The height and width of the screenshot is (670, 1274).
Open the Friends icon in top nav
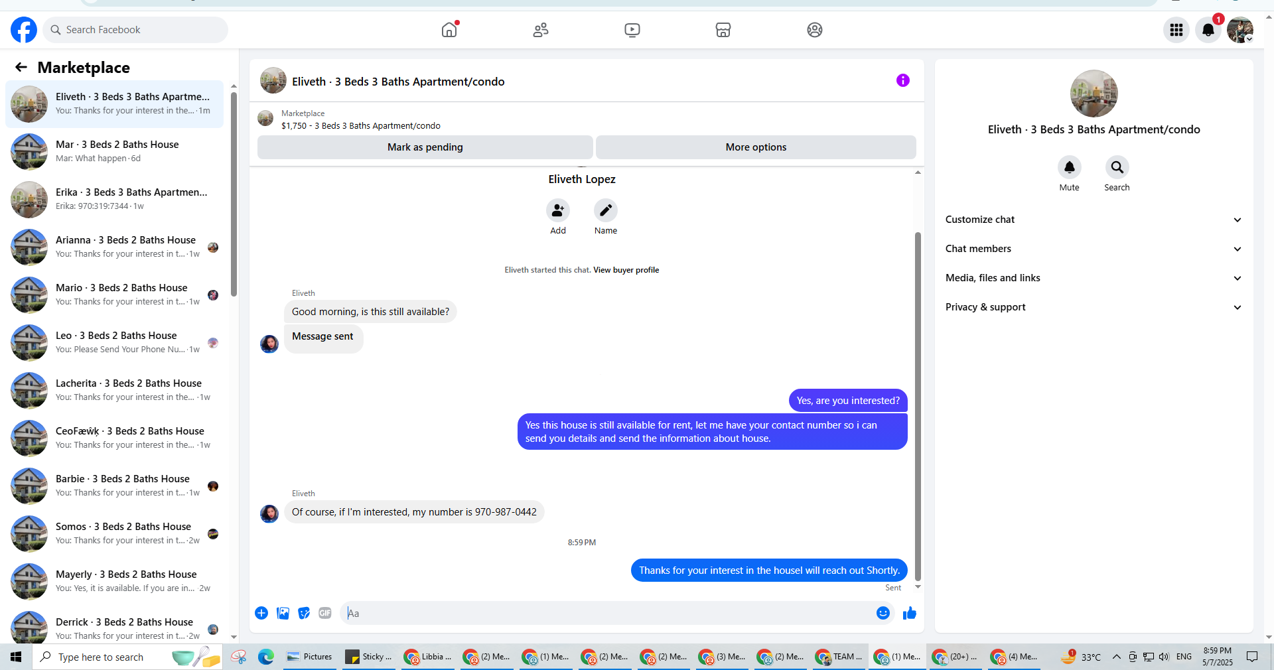[x=541, y=30]
